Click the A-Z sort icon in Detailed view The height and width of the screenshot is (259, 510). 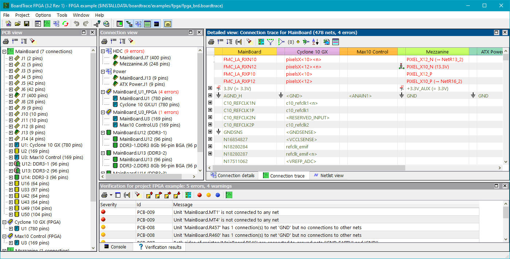[x=315, y=42]
